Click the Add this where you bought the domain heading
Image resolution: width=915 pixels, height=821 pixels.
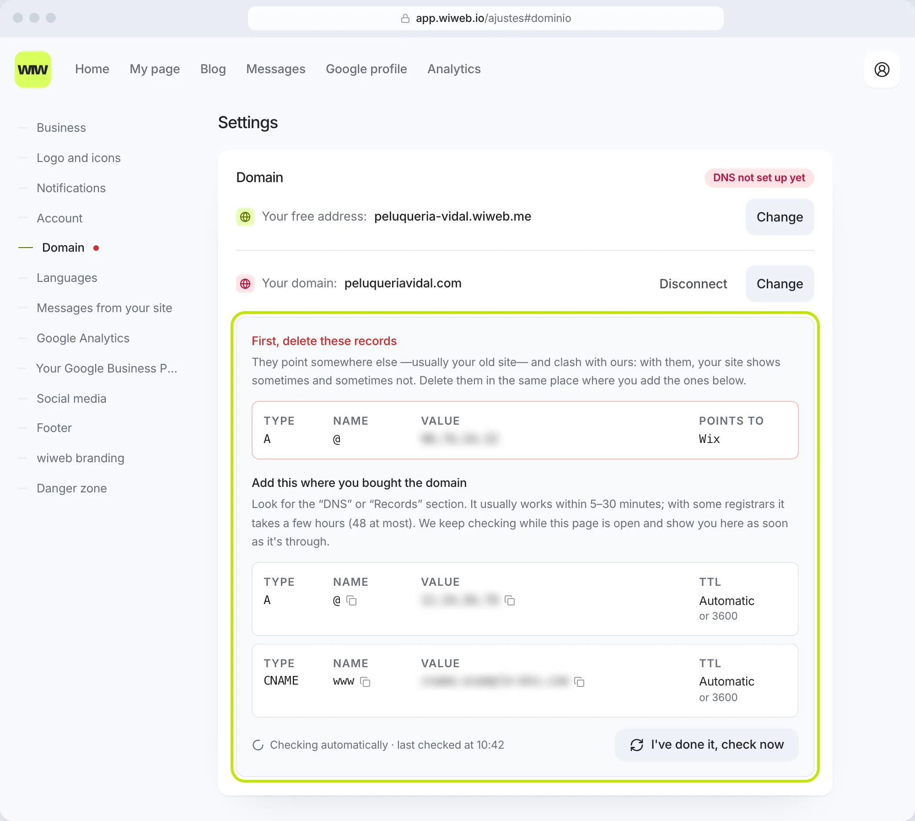coord(359,483)
